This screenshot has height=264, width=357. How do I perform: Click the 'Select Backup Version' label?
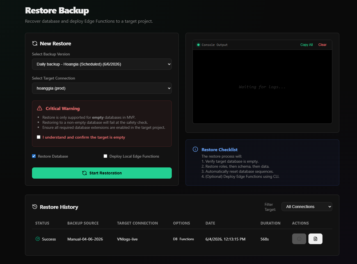point(51,54)
